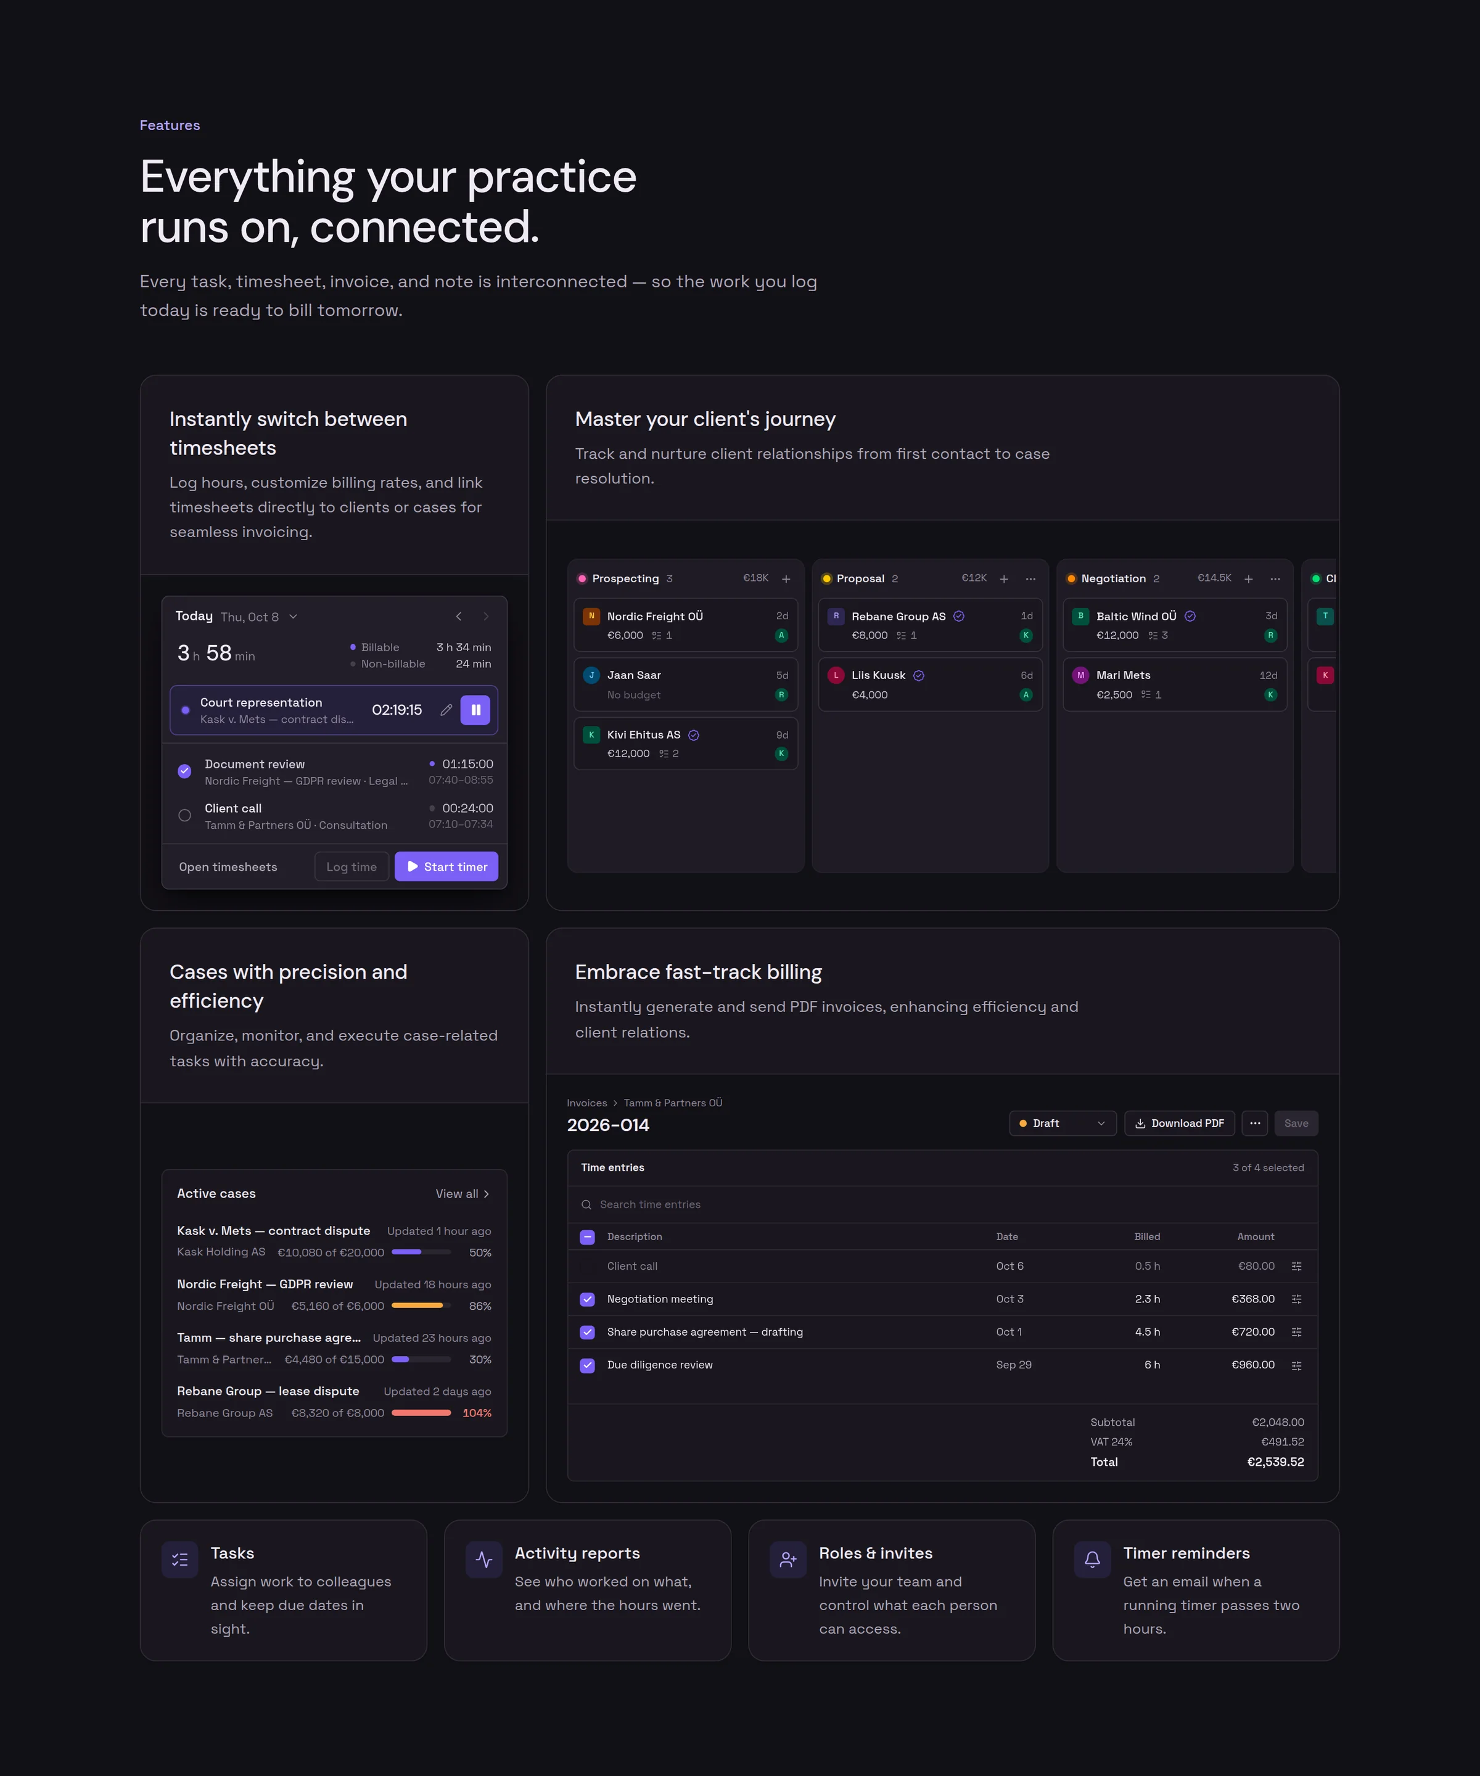Click the Activity reports pulse icon
The width and height of the screenshot is (1480, 1776).
coord(483,1560)
